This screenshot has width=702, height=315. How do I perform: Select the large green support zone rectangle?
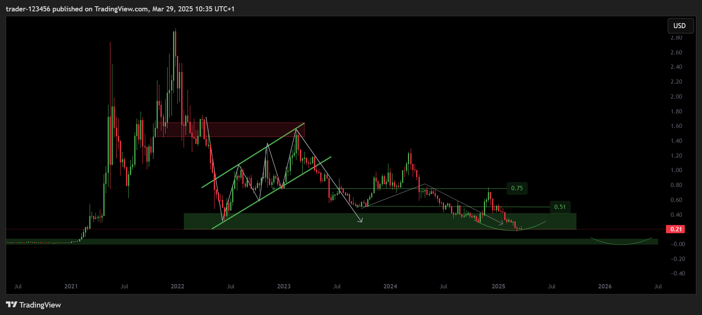point(380,221)
